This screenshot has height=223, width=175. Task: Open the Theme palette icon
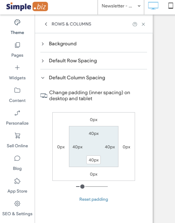point(17,22)
